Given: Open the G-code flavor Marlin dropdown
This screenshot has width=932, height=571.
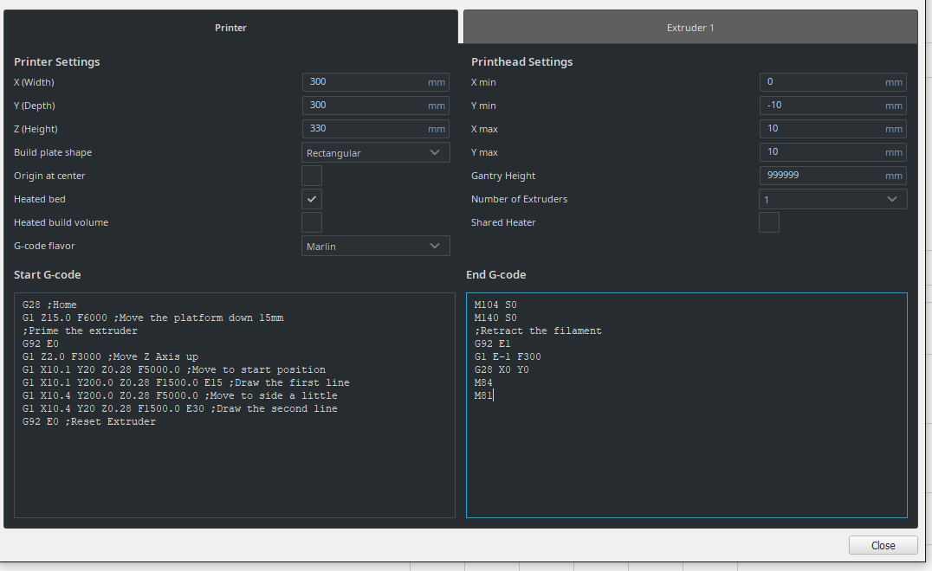Looking at the screenshot, I should tap(376, 246).
